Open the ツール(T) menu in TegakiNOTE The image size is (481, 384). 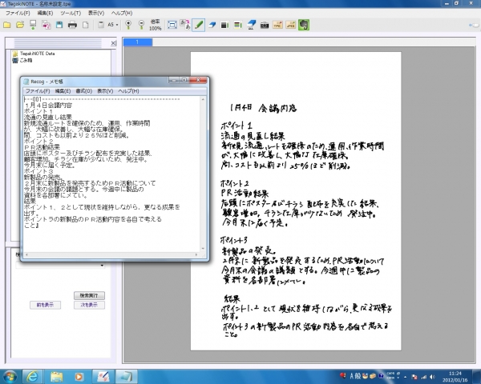(70, 14)
